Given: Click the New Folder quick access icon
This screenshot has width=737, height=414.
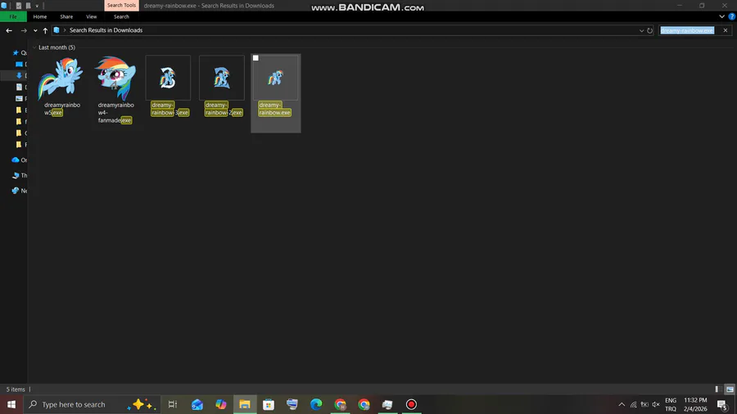Looking at the screenshot, I should click(x=28, y=6).
